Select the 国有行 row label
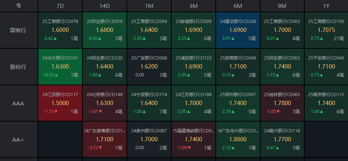This screenshot has height=161, width=348. point(19,30)
